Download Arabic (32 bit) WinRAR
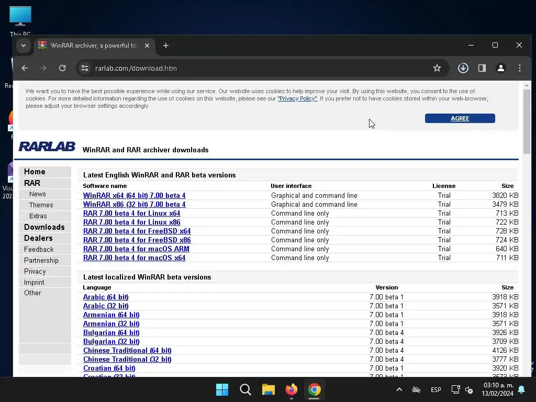Viewport: 536px width, 402px height. [x=106, y=306]
